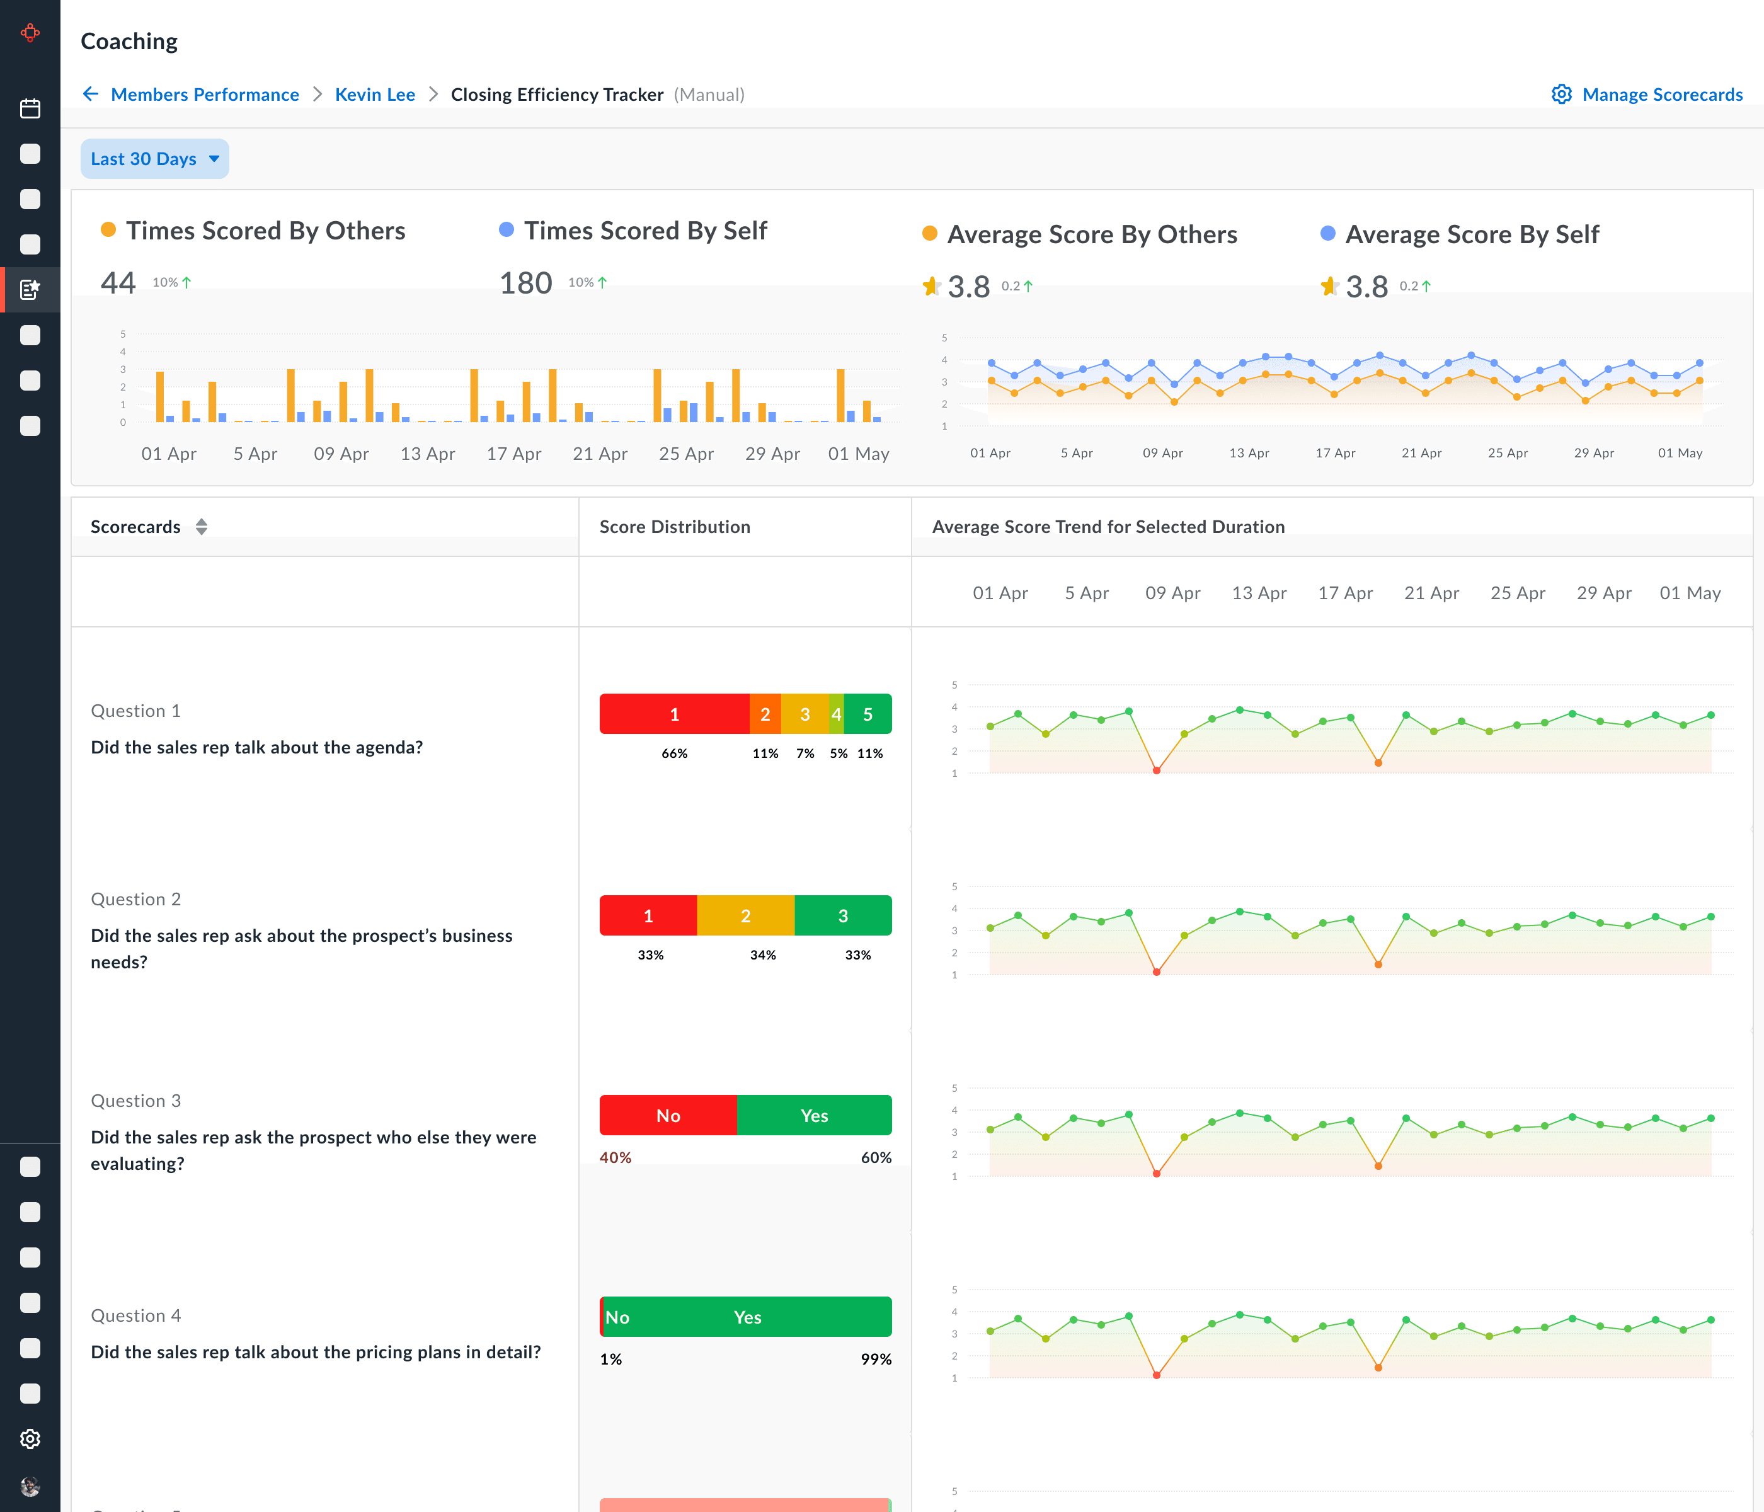Open the Coaching scorecard sidebar icon

(30, 290)
